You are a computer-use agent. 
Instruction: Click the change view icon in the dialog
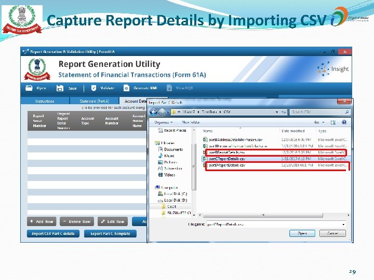(x=316, y=122)
